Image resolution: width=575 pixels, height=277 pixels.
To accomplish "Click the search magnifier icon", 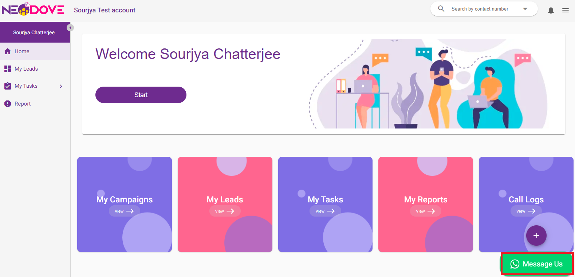I will (441, 9).
